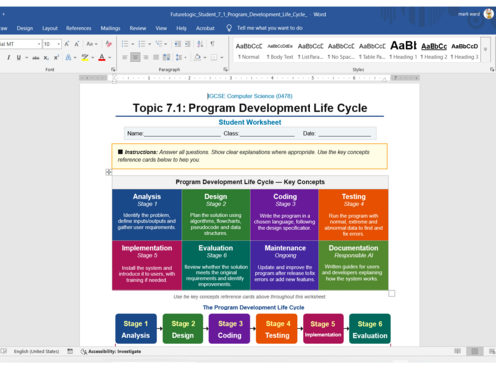Switch to Print Layout view

point(475,351)
